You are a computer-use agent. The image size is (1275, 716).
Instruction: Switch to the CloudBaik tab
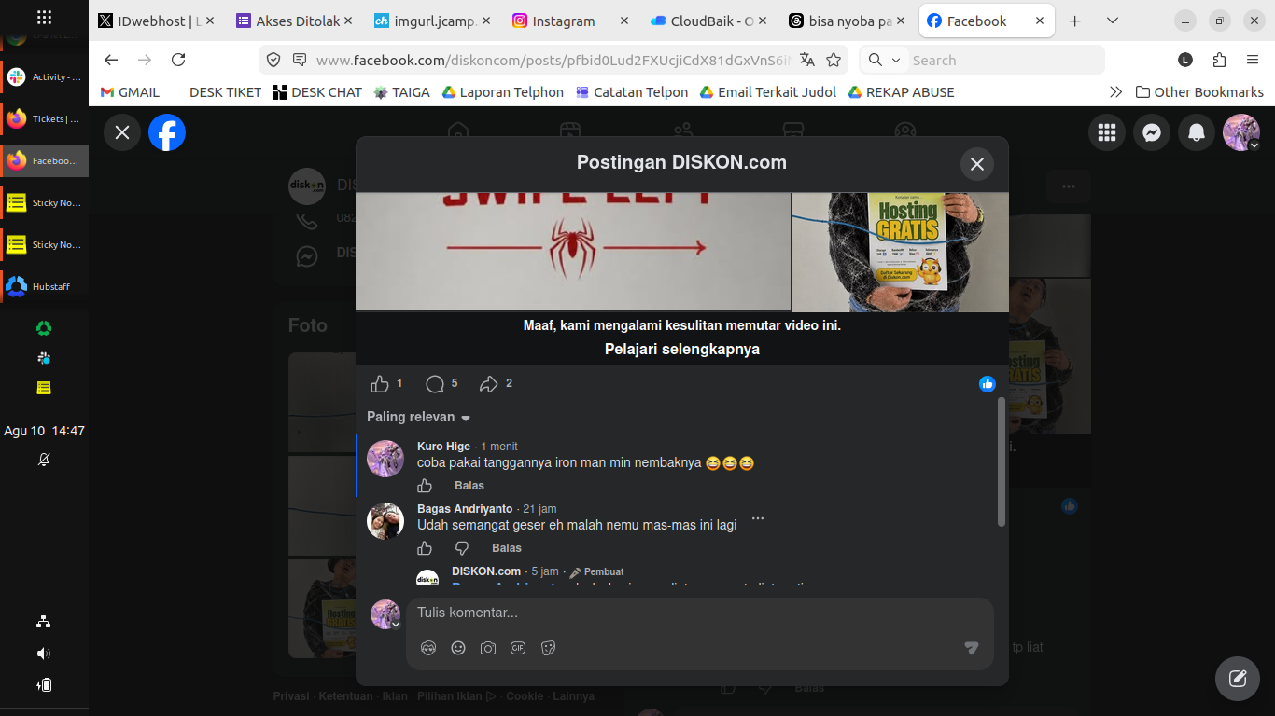708,21
